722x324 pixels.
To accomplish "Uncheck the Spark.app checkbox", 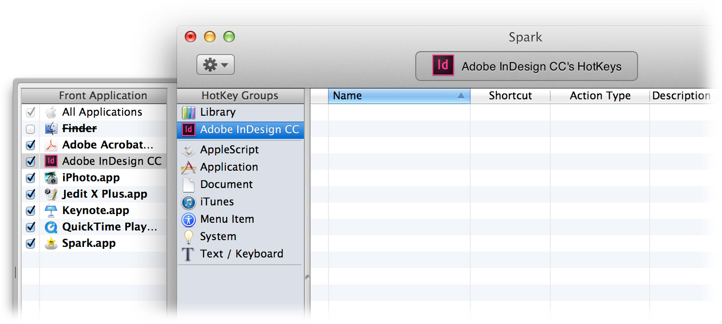I will coord(30,243).
